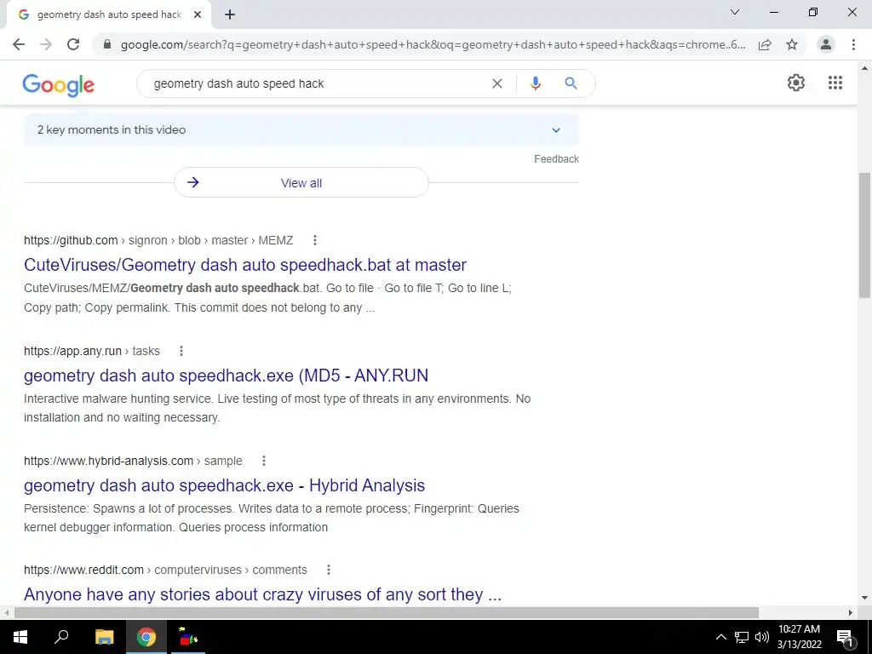
Task: Open options for the app.any.run result
Action: click(x=181, y=351)
